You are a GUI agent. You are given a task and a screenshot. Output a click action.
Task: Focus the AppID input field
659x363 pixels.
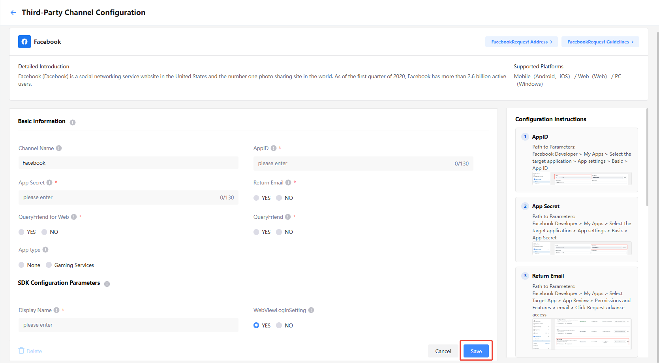(363, 164)
